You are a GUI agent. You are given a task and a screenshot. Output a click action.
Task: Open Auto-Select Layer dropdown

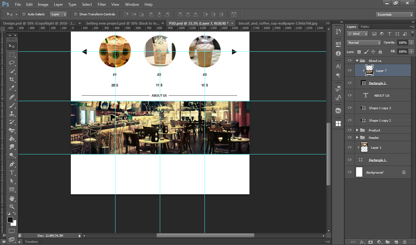pyautogui.click(x=58, y=14)
